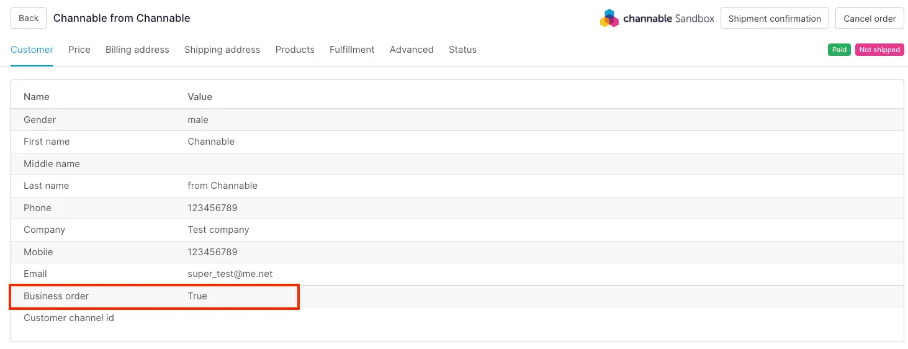
Task: Go to the Shipping address tab
Action: point(222,50)
